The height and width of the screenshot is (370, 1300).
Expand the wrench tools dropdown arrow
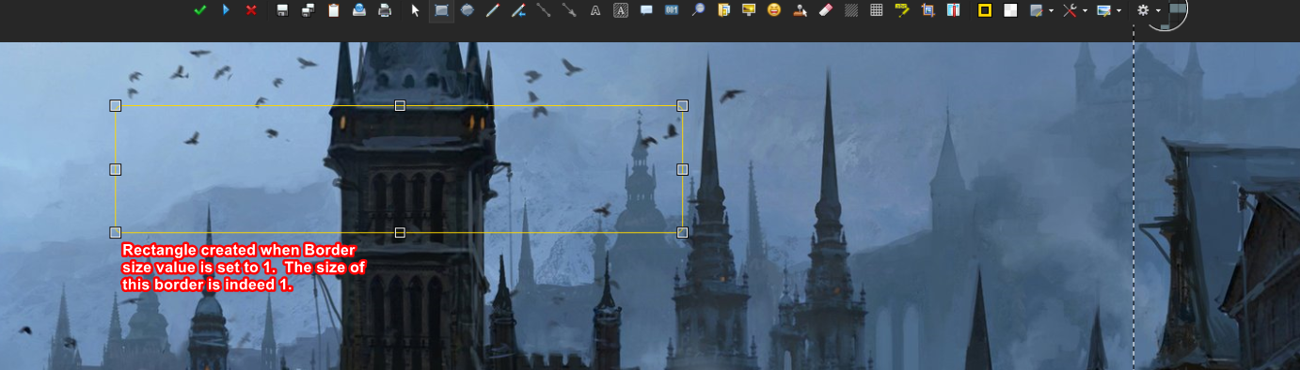pyautogui.click(x=1085, y=11)
